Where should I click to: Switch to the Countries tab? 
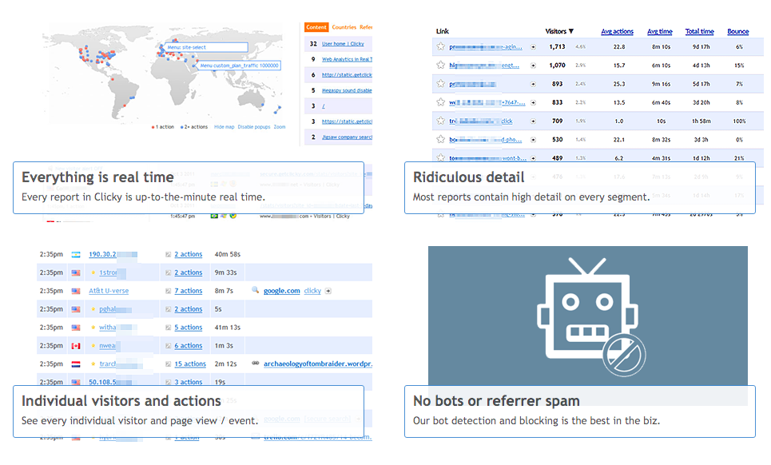point(344,27)
